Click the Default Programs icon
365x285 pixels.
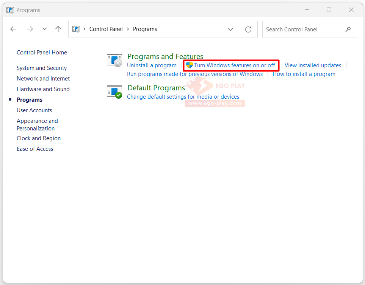[114, 92]
